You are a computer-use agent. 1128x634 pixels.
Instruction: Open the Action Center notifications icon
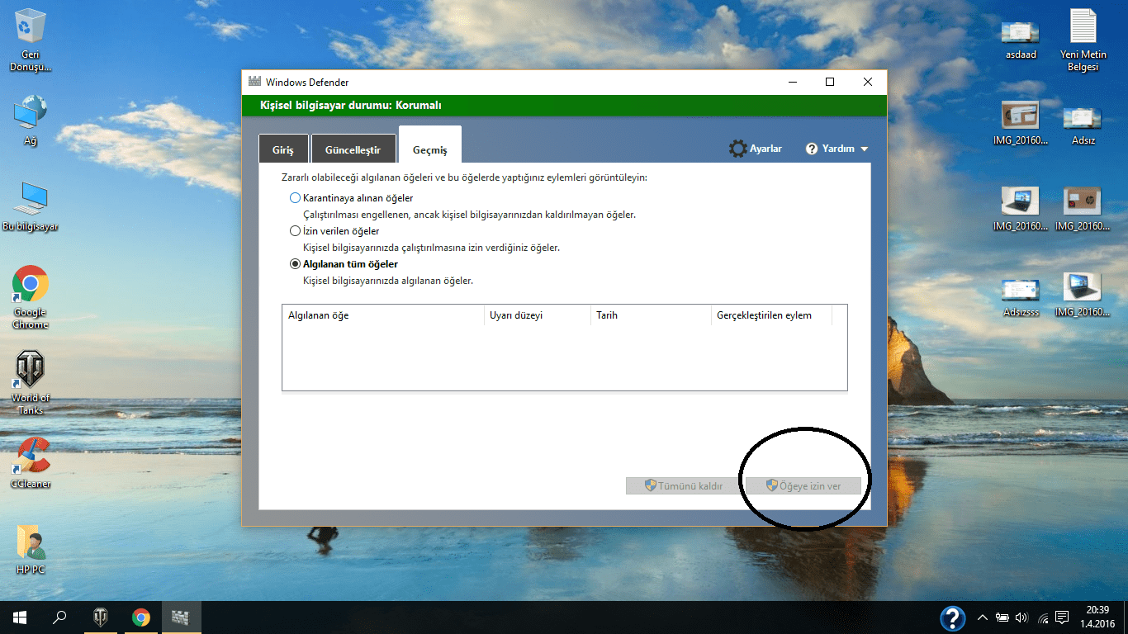[1063, 617]
